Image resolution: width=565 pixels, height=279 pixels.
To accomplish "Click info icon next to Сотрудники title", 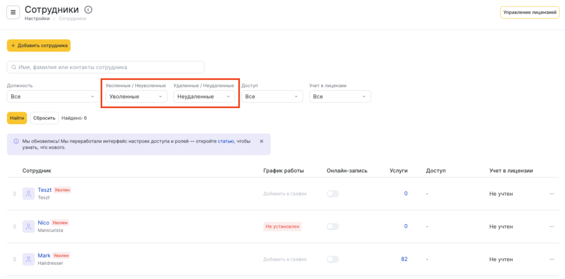I will click(89, 9).
